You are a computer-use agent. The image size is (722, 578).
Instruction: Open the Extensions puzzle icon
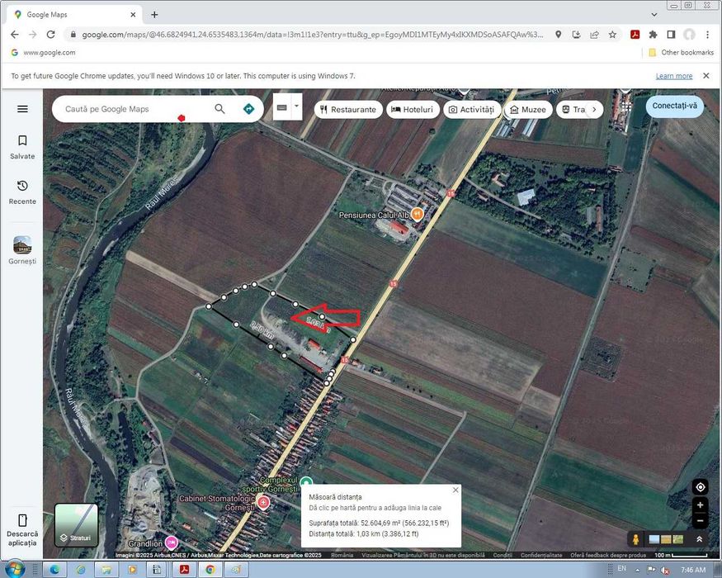(653, 35)
